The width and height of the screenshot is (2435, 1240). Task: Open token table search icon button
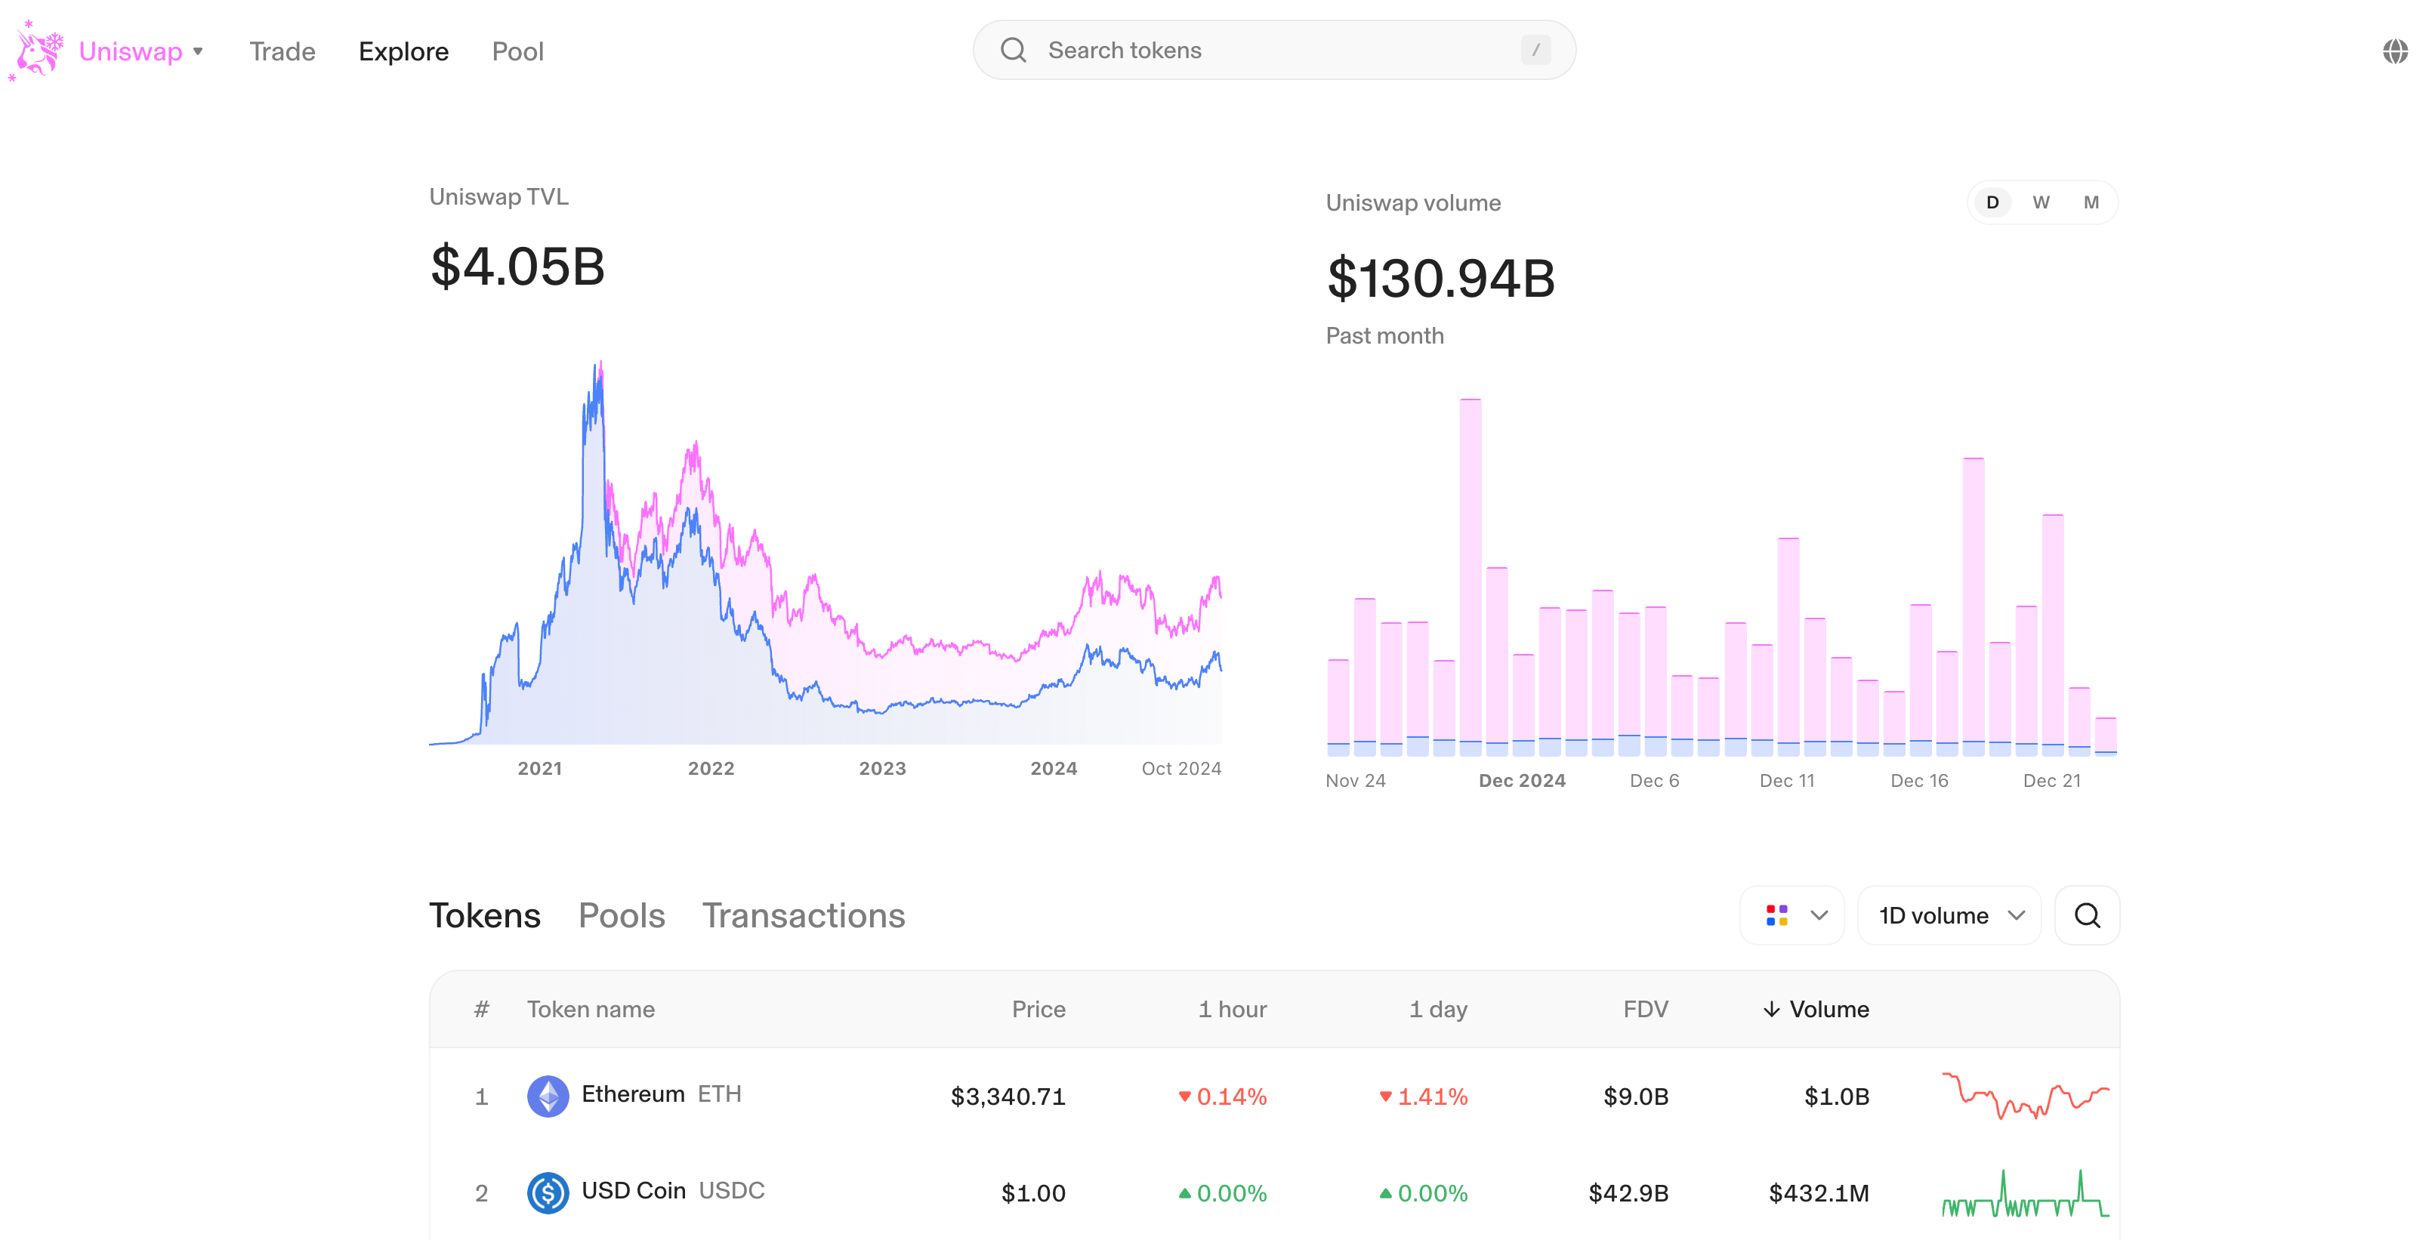click(2086, 915)
